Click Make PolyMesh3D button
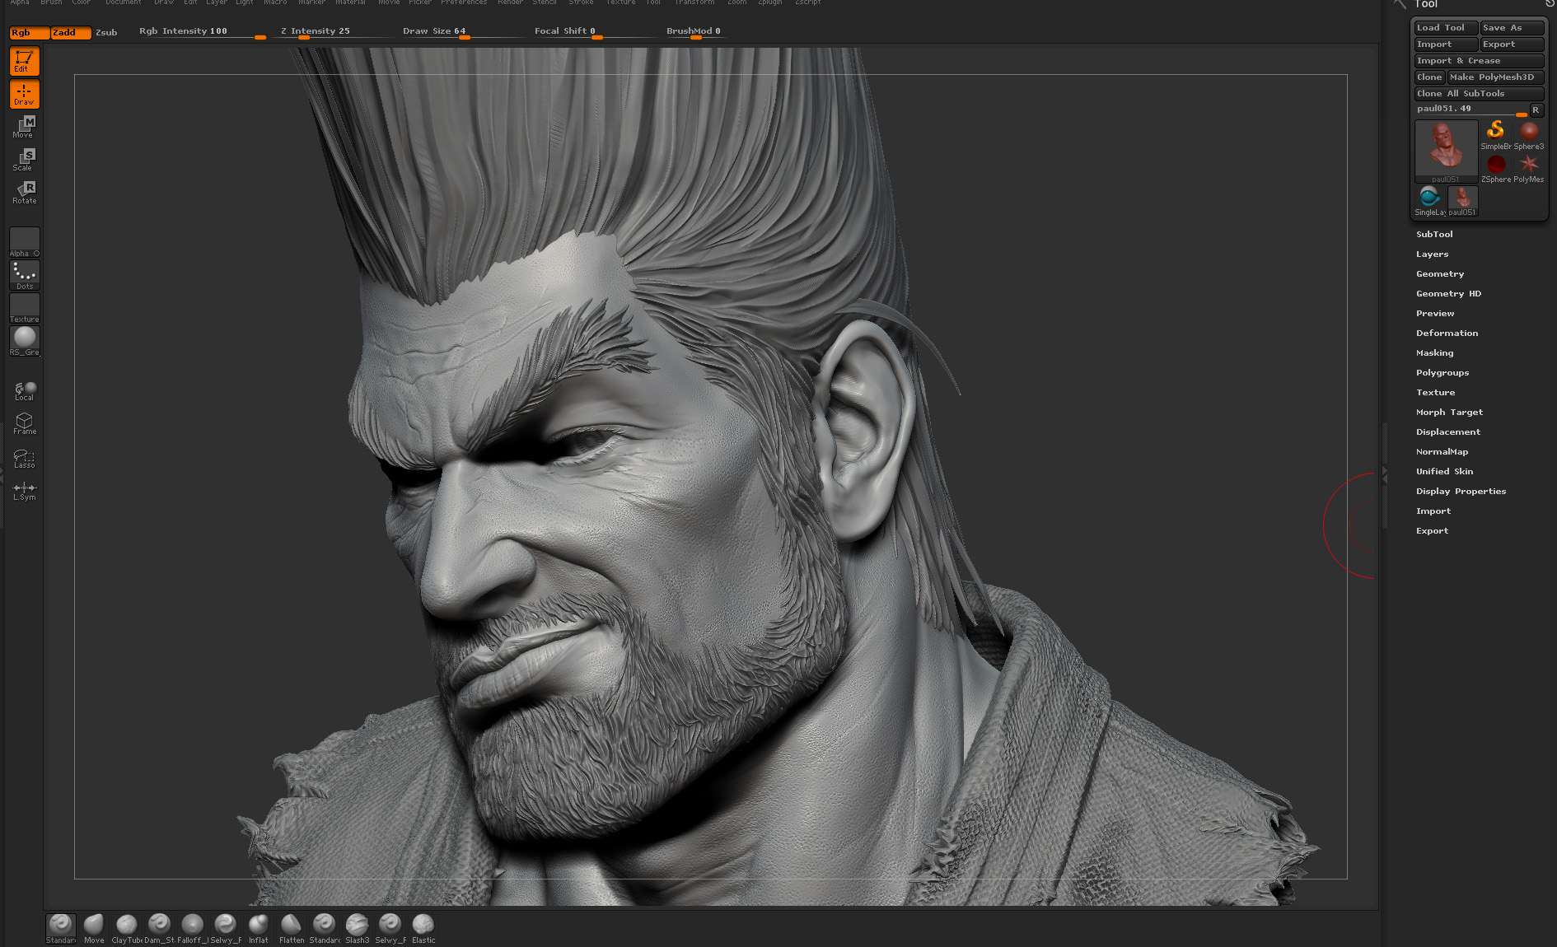Viewport: 1557px width, 947px height. (1495, 77)
